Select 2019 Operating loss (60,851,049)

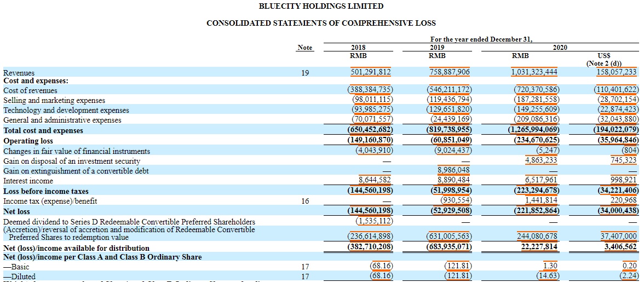451,140
